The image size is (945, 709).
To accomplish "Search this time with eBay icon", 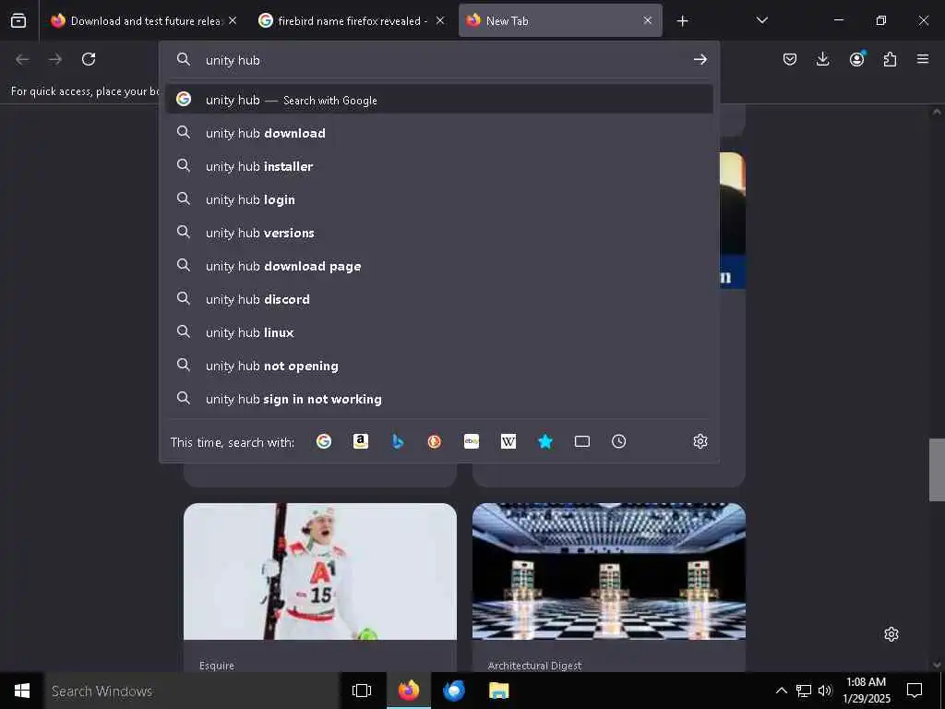I will 472,442.
